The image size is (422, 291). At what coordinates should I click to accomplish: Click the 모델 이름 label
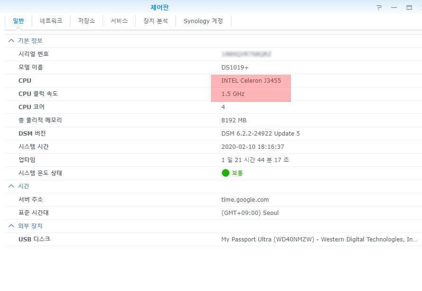point(31,67)
